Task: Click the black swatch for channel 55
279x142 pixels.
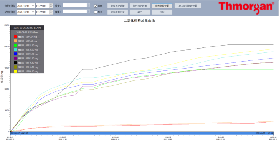Action: (x=15, y=63)
